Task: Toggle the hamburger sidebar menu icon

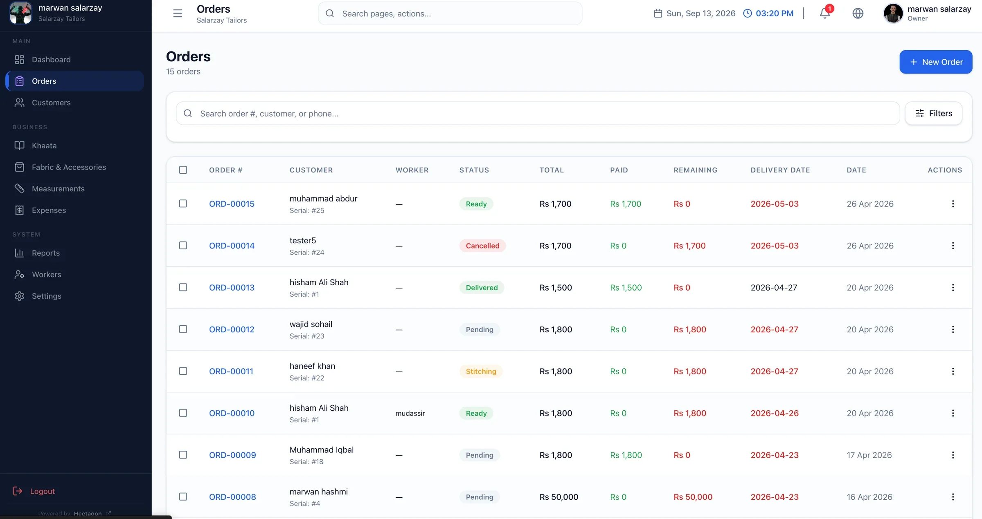Action: coord(178,13)
